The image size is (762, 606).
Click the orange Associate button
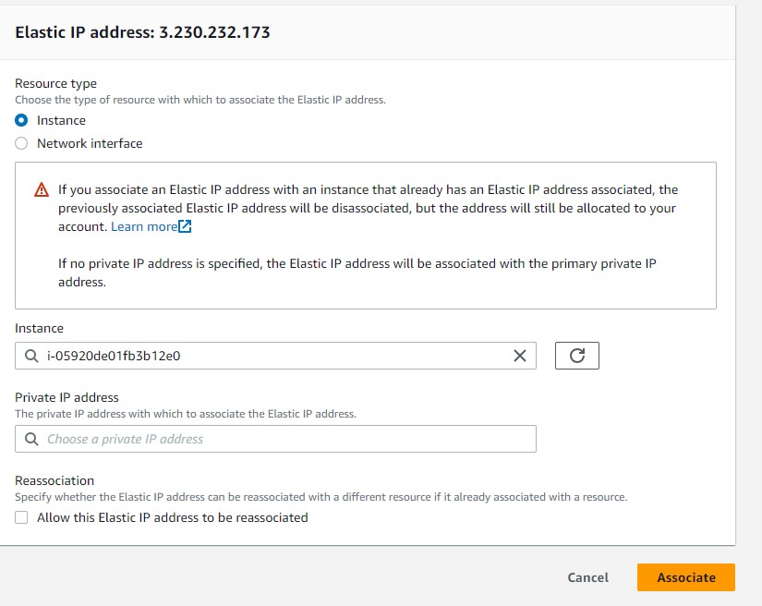click(685, 577)
